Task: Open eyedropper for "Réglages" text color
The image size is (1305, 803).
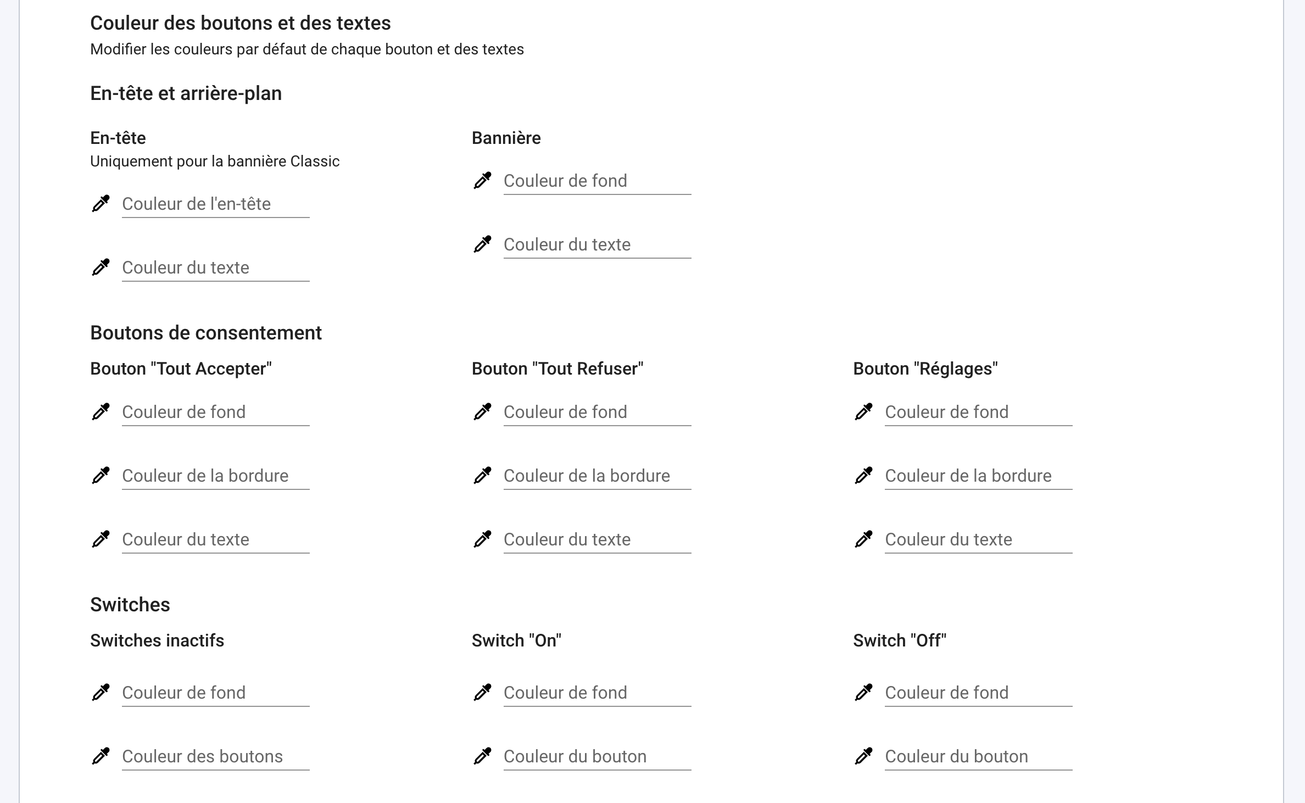Action: pos(863,539)
